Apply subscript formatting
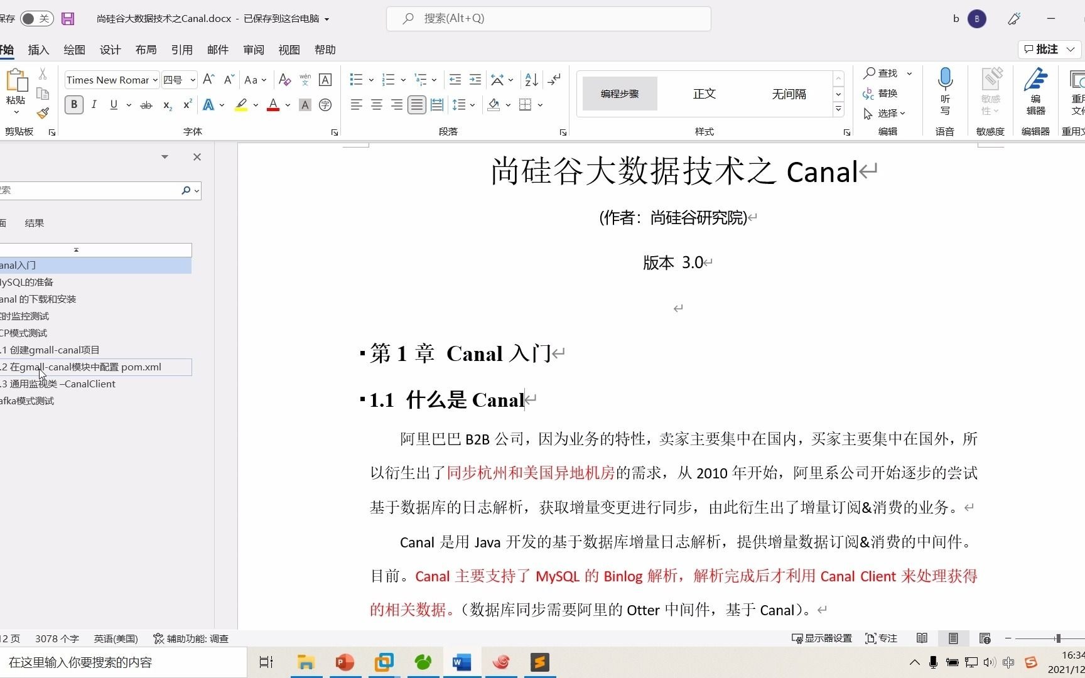 167,105
